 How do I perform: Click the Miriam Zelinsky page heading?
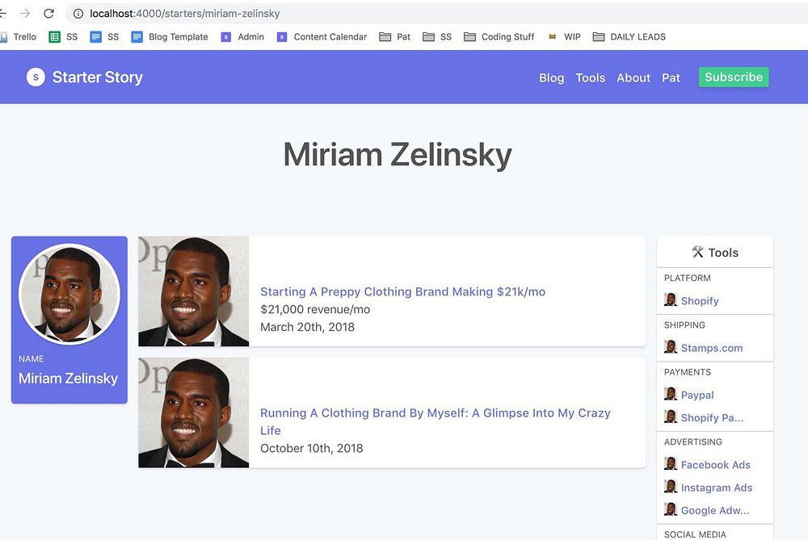[x=398, y=154]
